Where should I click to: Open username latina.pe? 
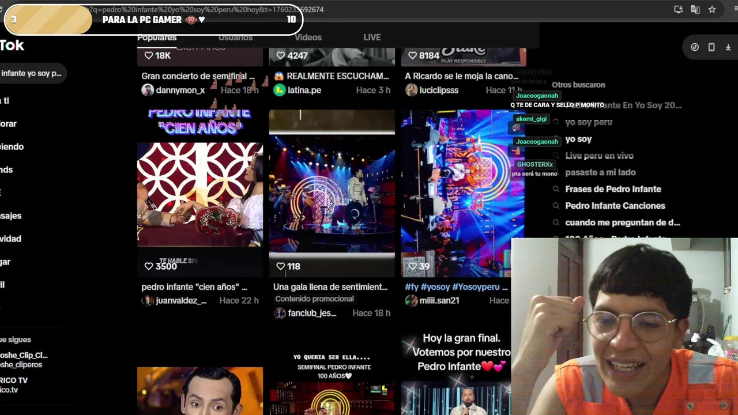304,90
